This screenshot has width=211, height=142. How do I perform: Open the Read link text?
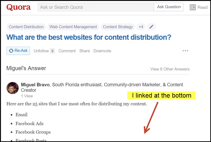coord(202,7)
